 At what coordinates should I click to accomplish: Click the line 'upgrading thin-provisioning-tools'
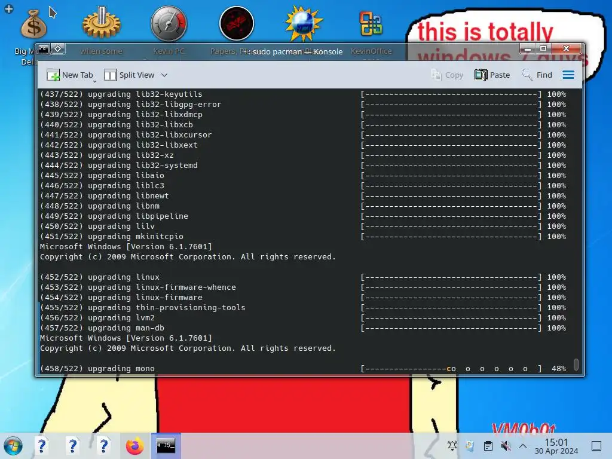[167, 308]
